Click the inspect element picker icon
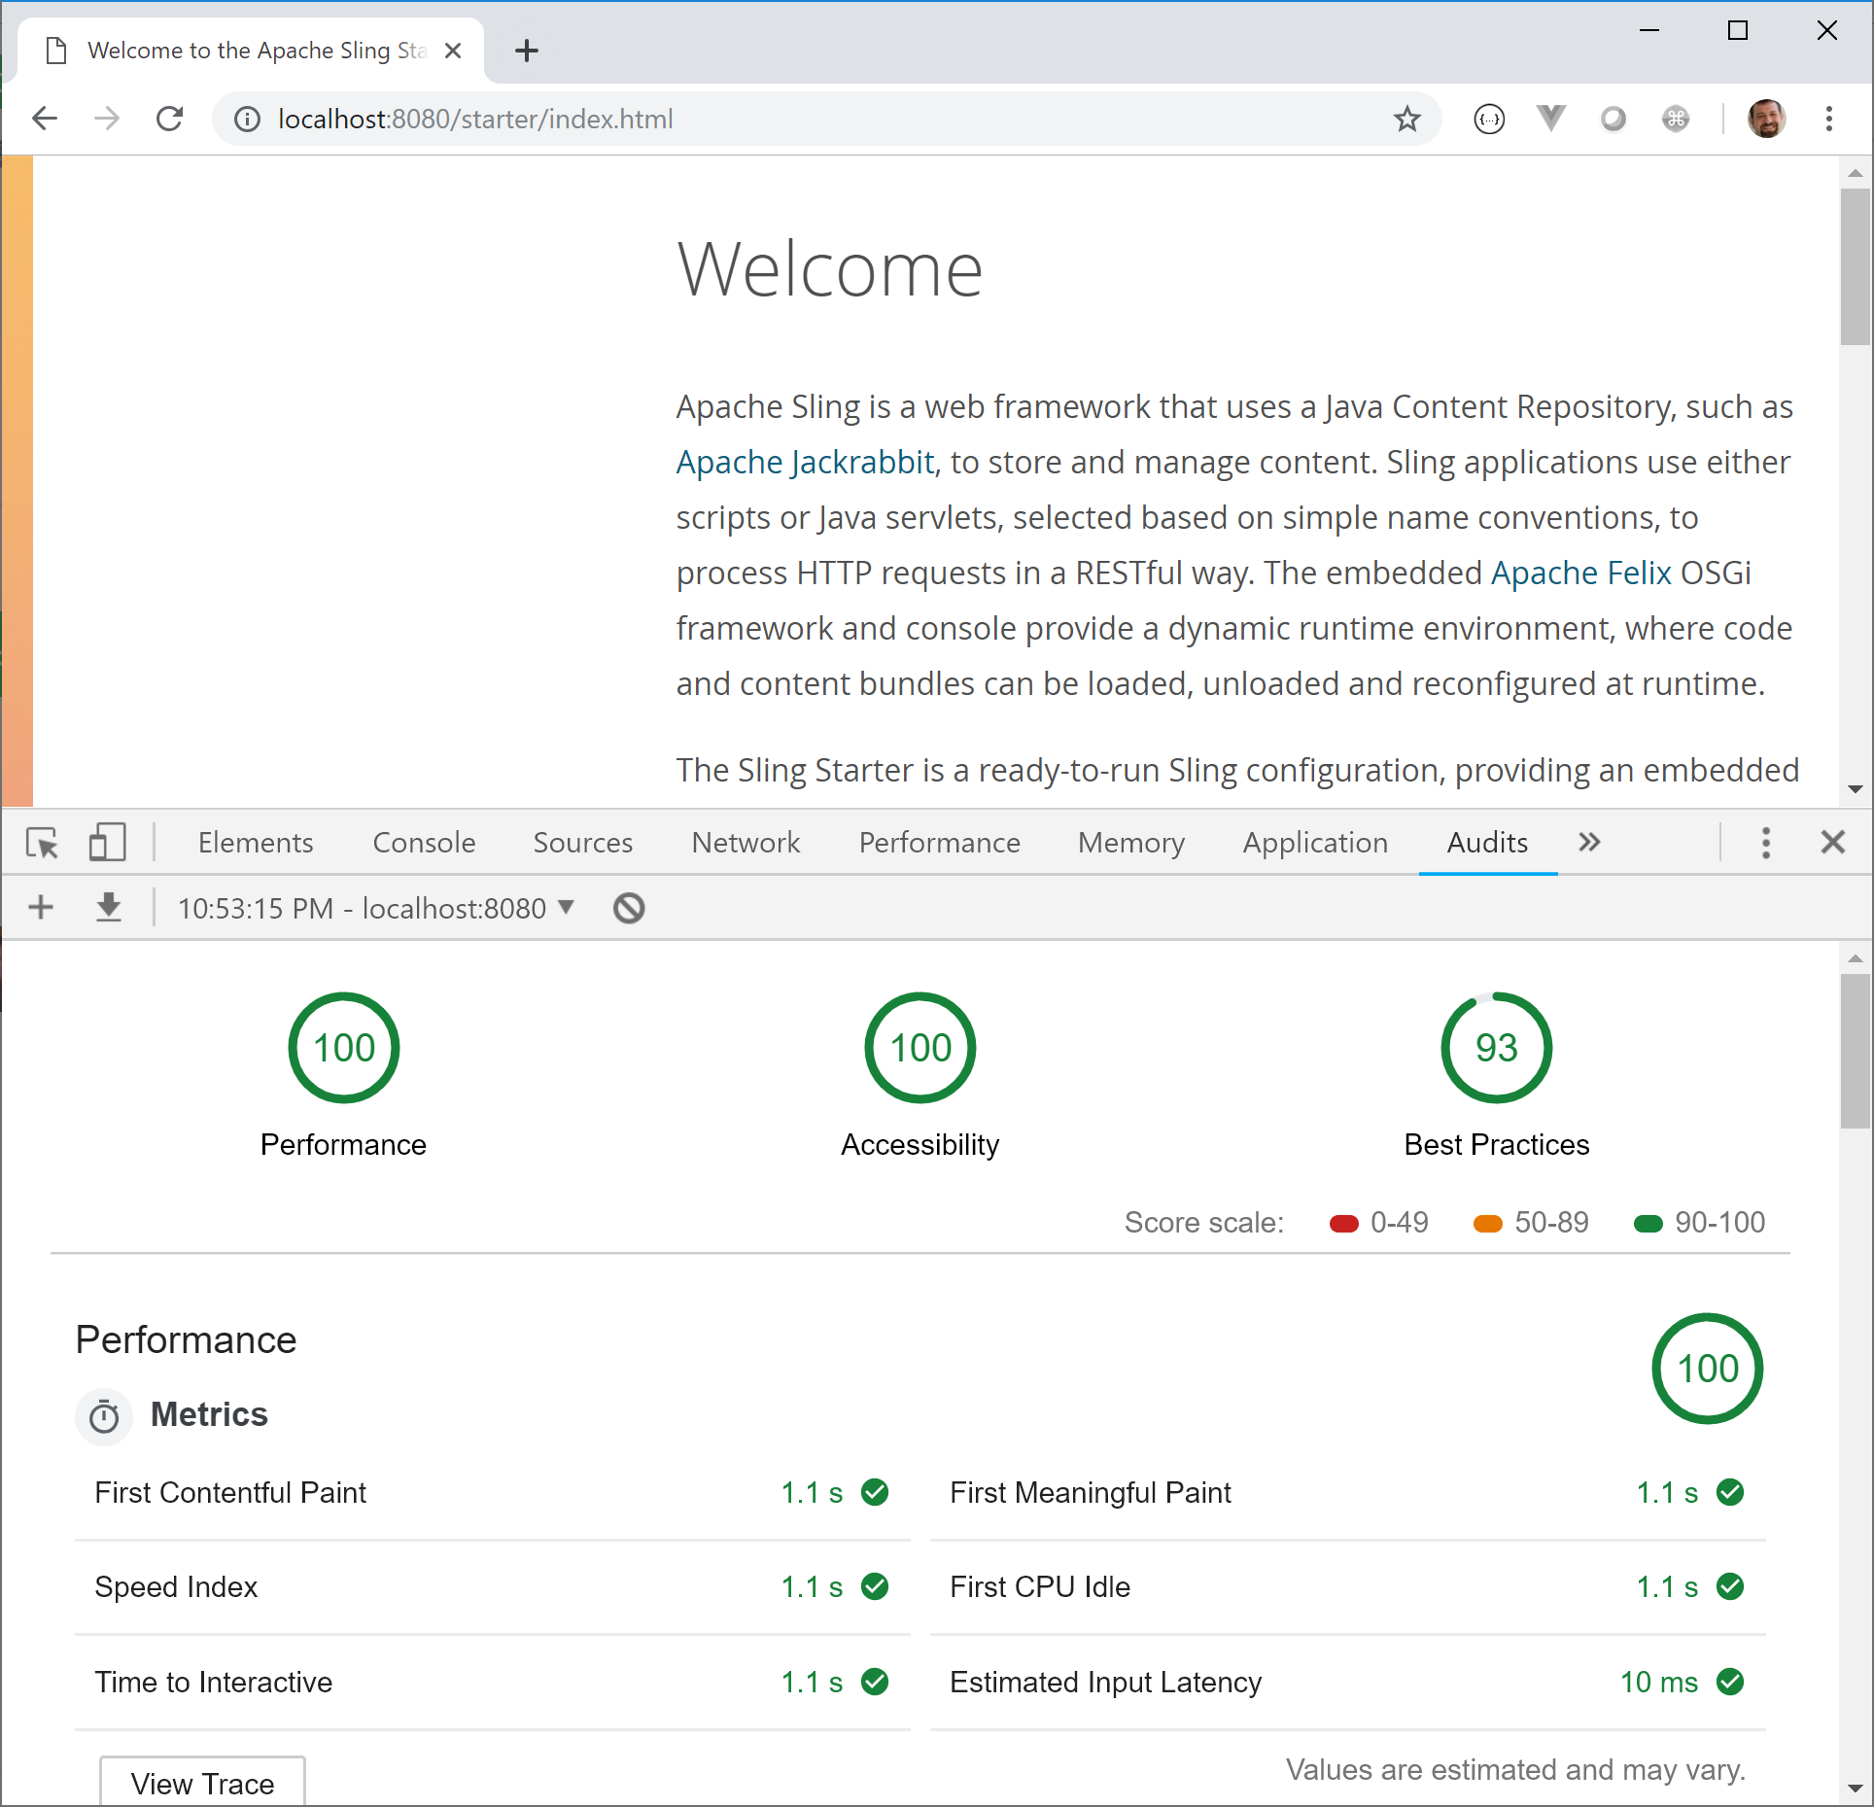1874x1807 pixels. pos(43,843)
